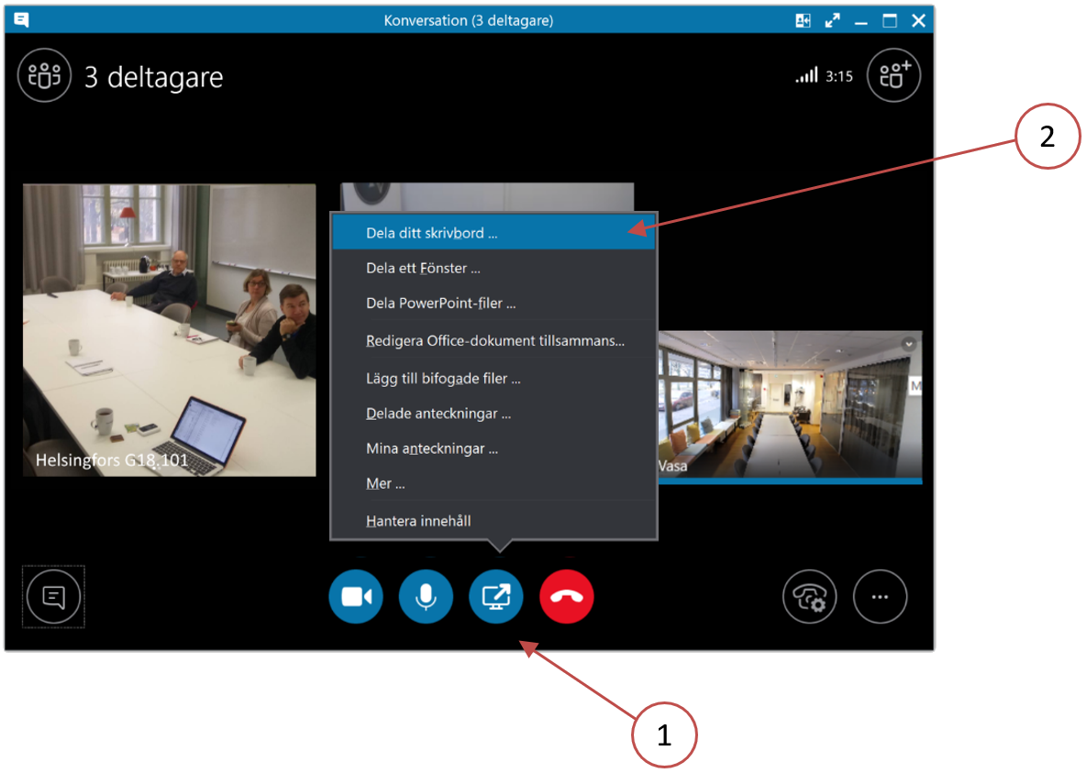Select the Helsingfors G18.101 video thumbnail
1087x773 pixels.
pyautogui.click(x=169, y=330)
